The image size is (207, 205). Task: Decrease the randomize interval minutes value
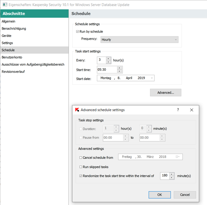[172, 178]
